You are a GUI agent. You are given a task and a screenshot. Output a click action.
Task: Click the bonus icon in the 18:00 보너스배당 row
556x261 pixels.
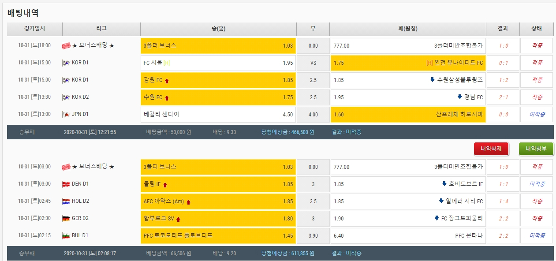[66, 45]
